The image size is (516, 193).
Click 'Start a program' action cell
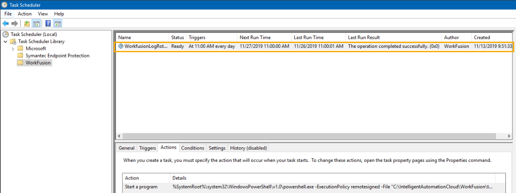(x=141, y=187)
